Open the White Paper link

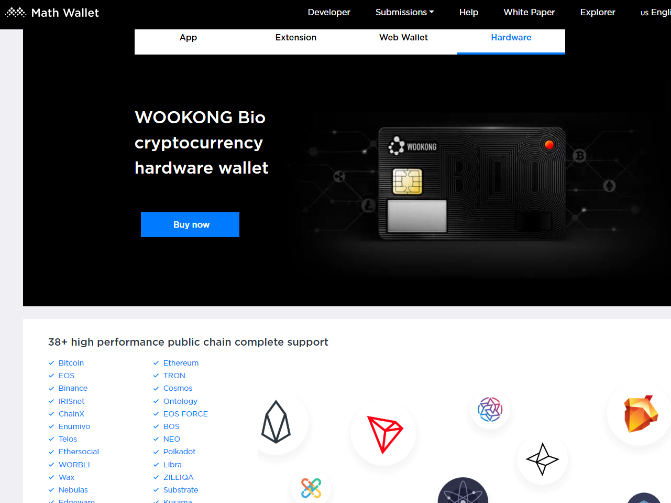click(529, 12)
